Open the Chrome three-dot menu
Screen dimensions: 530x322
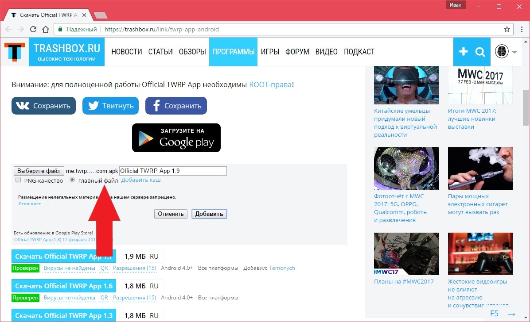522,29
